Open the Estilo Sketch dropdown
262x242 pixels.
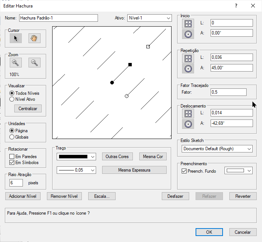coord(217,149)
